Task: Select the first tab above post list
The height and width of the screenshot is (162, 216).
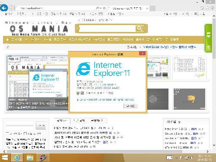Action: pyautogui.click(x=62, y=121)
